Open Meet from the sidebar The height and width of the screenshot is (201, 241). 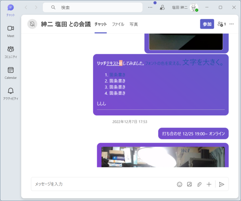click(10, 31)
